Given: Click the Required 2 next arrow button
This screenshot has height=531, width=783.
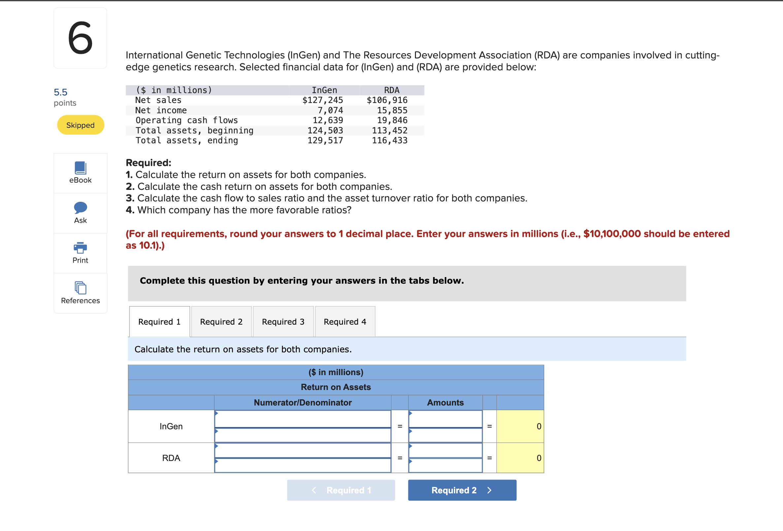Looking at the screenshot, I should 461,490.
